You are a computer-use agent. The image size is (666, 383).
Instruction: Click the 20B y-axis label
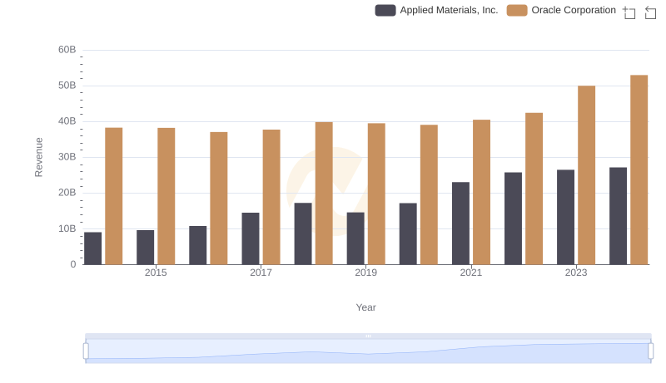pyautogui.click(x=67, y=193)
